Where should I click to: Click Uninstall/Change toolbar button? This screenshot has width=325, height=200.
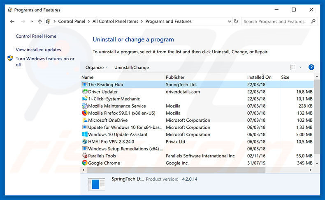point(132,68)
